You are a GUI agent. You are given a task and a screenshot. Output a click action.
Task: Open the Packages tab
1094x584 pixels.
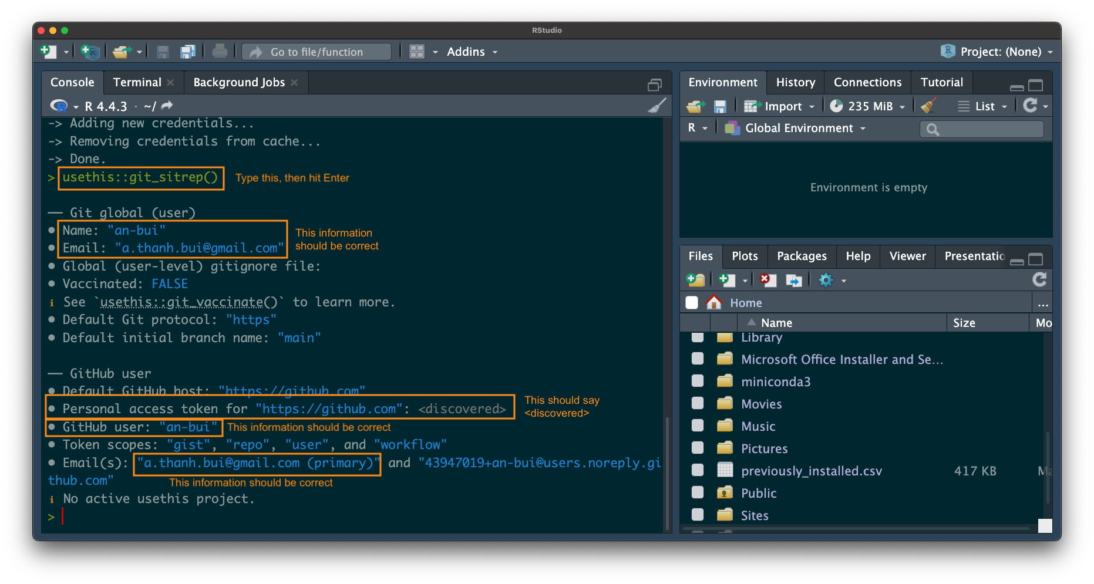click(x=801, y=256)
